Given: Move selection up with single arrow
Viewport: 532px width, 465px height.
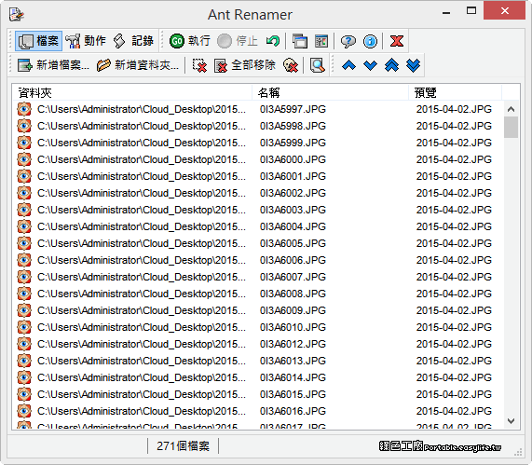Looking at the screenshot, I should click(348, 65).
